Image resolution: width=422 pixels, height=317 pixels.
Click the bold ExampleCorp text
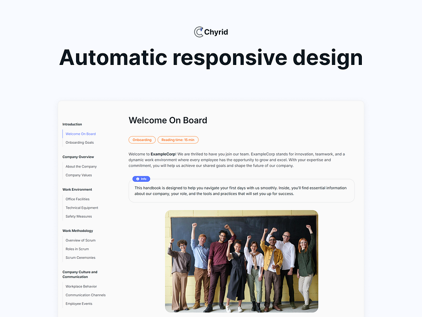point(163,154)
